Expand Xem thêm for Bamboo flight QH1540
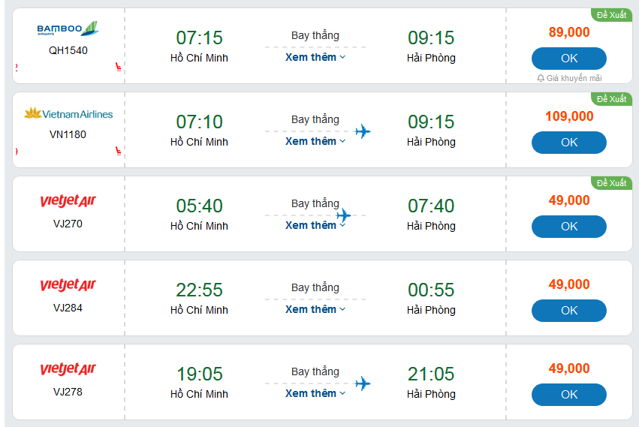This screenshot has height=427, width=639. [x=315, y=57]
